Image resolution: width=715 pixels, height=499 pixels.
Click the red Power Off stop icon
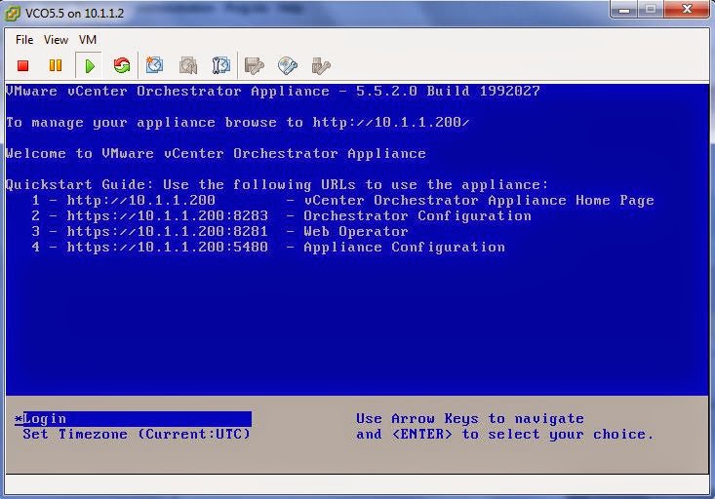(22, 65)
